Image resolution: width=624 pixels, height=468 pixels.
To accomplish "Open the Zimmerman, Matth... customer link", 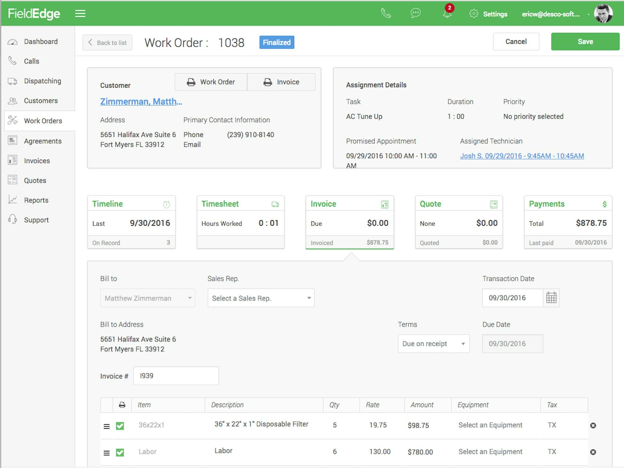I will pyautogui.click(x=141, y=102).
